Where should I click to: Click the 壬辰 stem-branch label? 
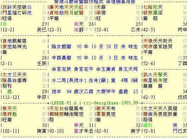[42, 63]
